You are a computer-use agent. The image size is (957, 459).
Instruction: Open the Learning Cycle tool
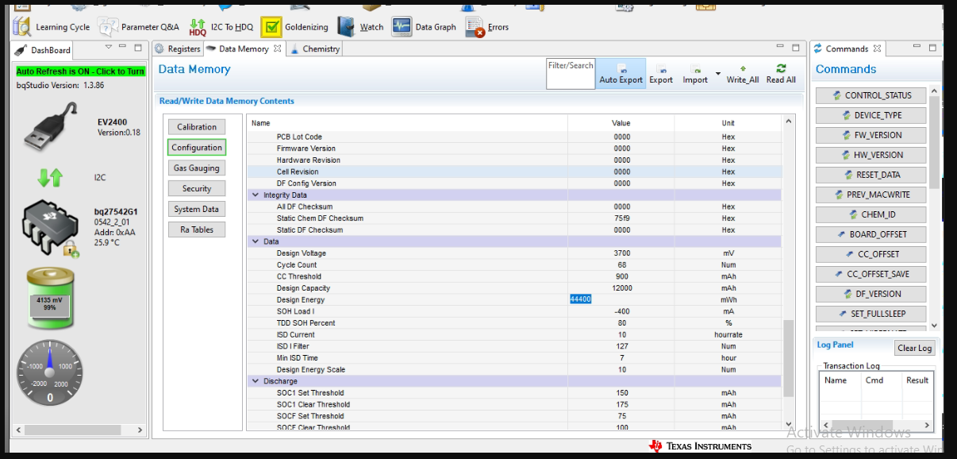(x=52, y=27)
